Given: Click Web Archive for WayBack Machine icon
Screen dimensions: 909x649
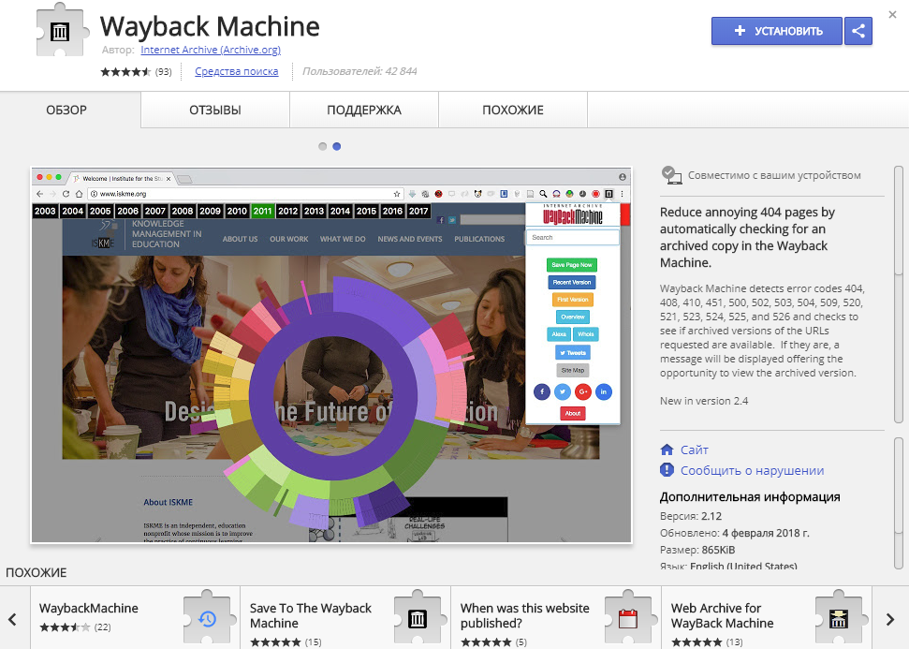Looking at the screenshot, I should click(838, 619).
